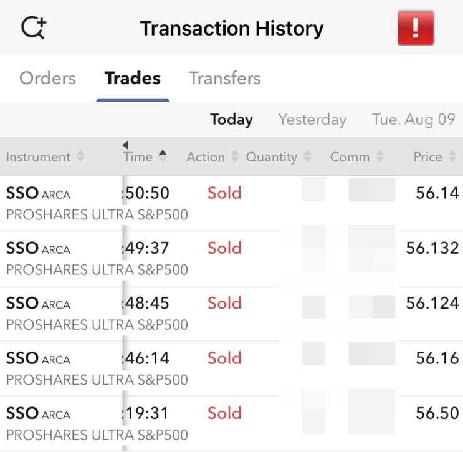The height and width of the screenshot is (452, 463).
Task: Show Today's trades
Action: (x=232, y=119)
